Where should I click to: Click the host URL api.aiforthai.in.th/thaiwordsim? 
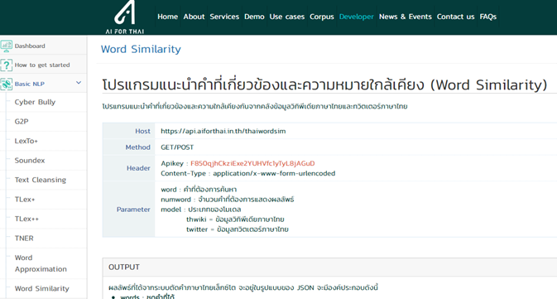223,131
